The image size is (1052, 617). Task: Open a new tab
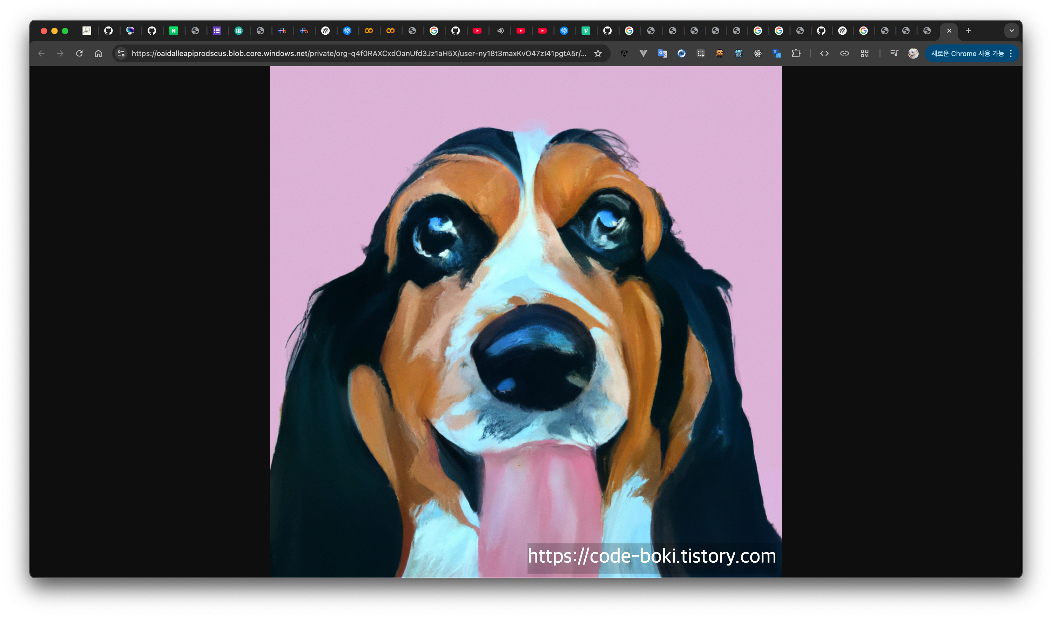click(968, 30)
